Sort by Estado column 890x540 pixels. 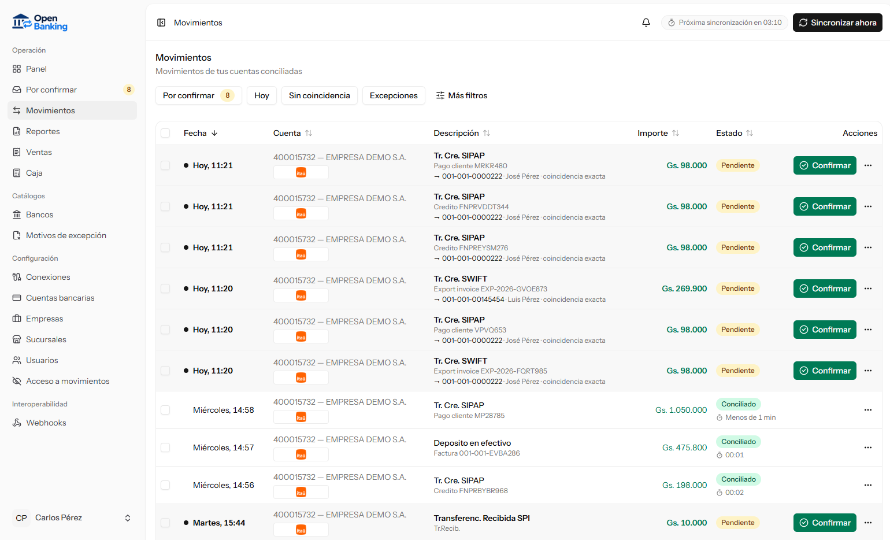tap(735, 133)
